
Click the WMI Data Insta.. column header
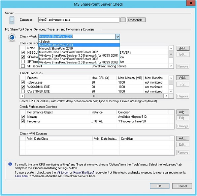[x=106, y=138]
